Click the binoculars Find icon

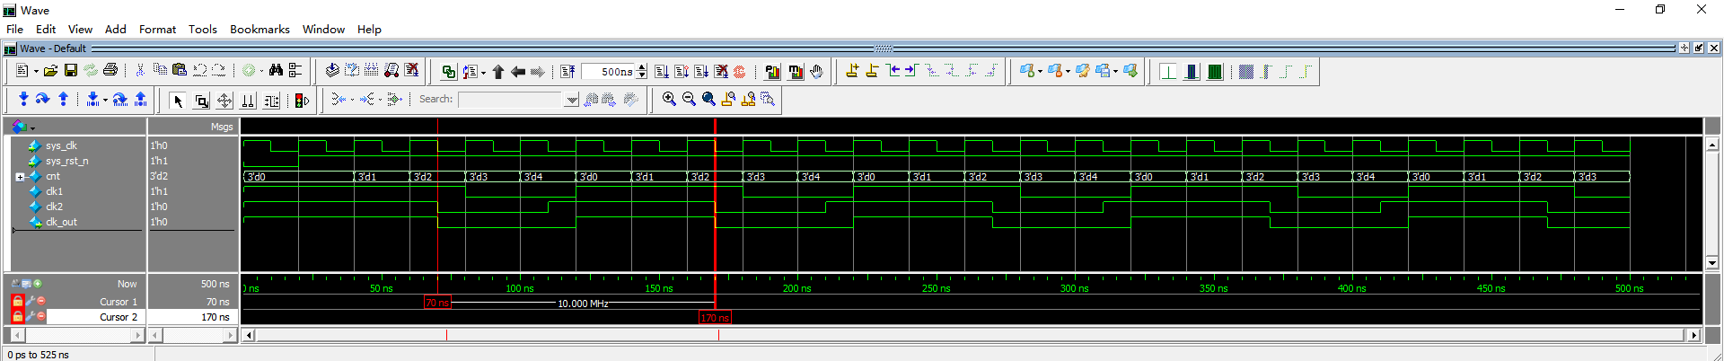pos(276,71)
